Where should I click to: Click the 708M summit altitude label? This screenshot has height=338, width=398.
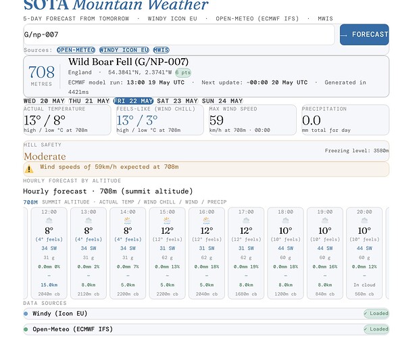pos(30,202)
